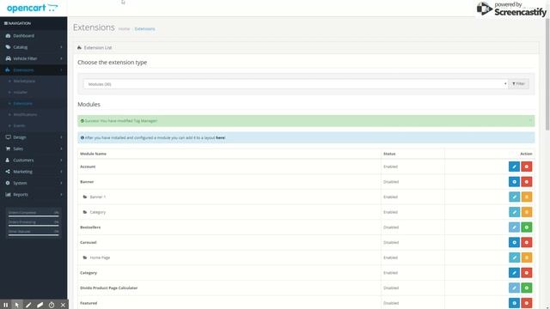Open the Screencastify timer tool
The image size is (550, 309).
pyautogui.click(x=52, y=305)
